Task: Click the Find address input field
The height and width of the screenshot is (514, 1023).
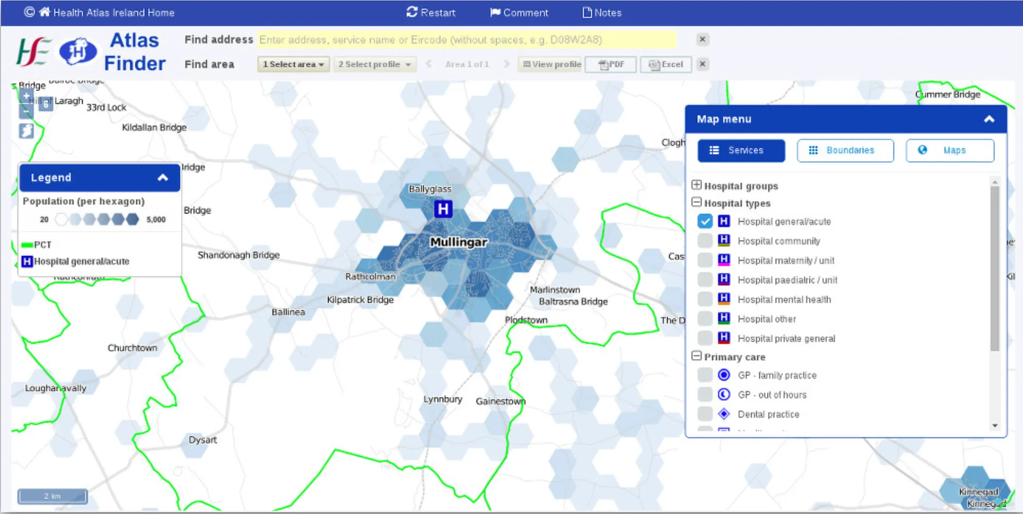Action: (x=467, y=40)
